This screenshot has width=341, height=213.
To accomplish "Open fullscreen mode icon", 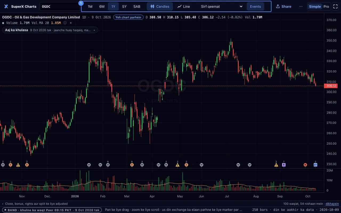I will pyautogui.click(x=335, y=6).
